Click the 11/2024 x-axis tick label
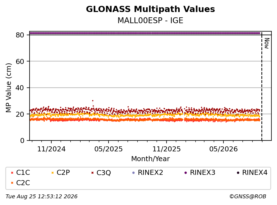The image size is (277, 205). pyautogui.click(x=51, y=149)
